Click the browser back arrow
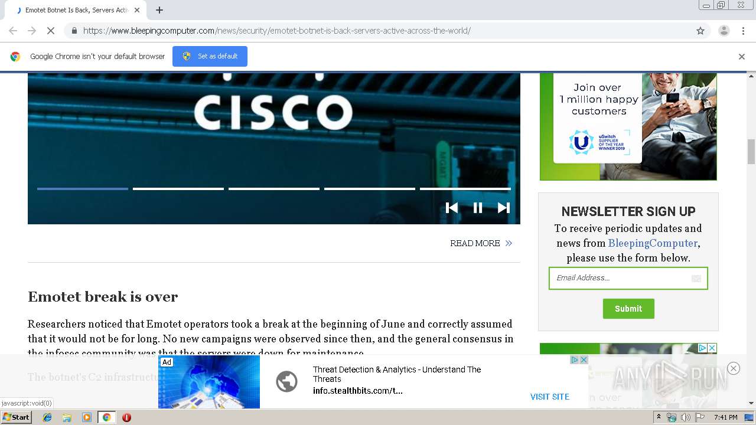The height and width of the screenshot is (425, 756). point(13,31)
